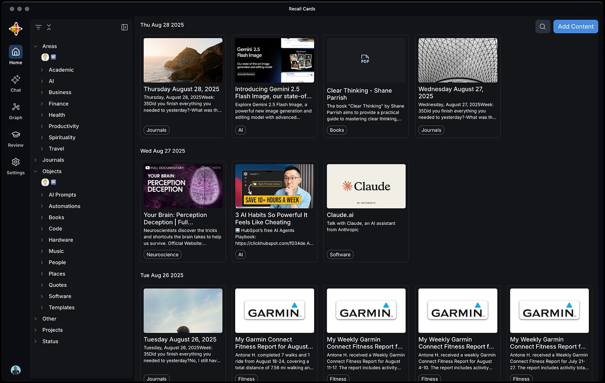Select the Productivity area

click(x=64, y=126)
